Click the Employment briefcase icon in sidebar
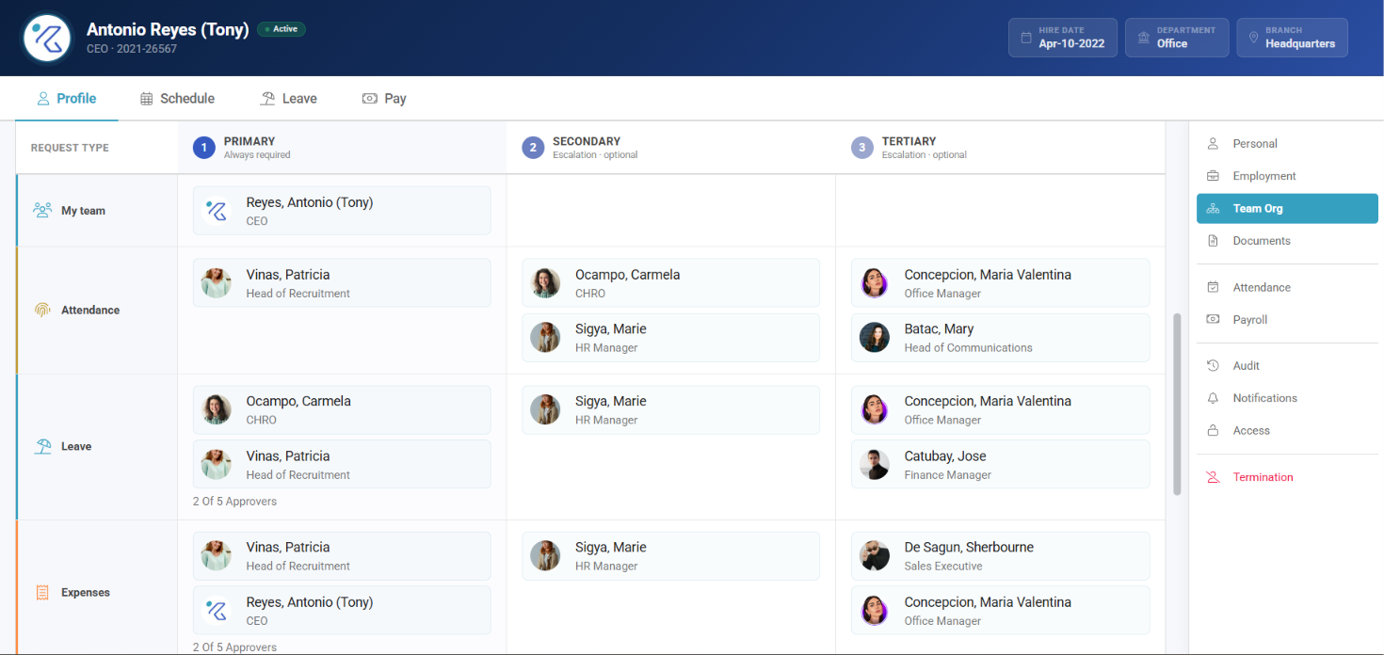Screen dimensions: 1384x655 tap(1213, 176)
